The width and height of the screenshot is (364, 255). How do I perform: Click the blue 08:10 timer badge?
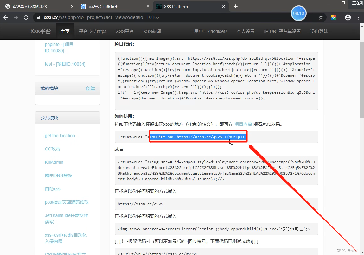point(298,13)
